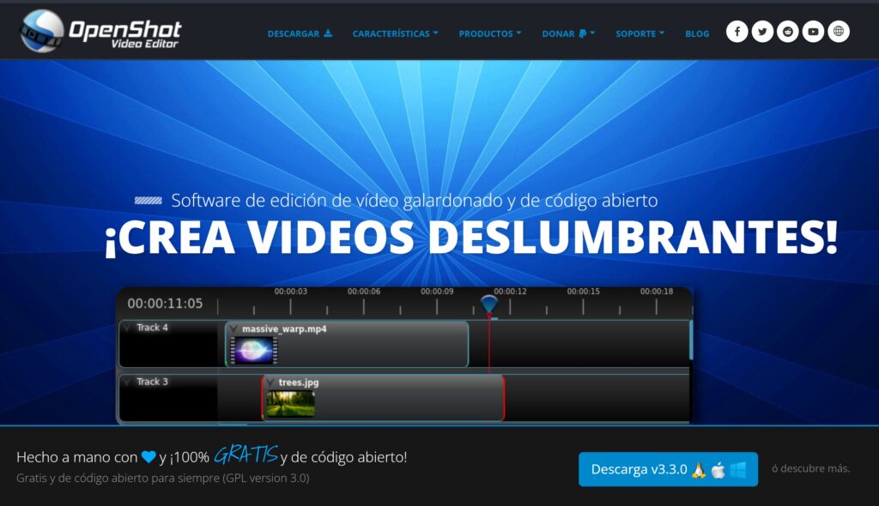Click the globe language icon
Viewport: 879px width, 506px height.
tap(839, 32)
